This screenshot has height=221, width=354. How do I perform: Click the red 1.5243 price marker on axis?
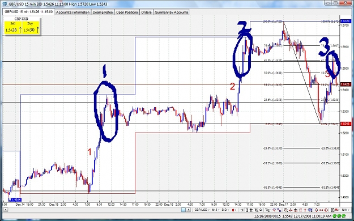click(x=346, y=124)
